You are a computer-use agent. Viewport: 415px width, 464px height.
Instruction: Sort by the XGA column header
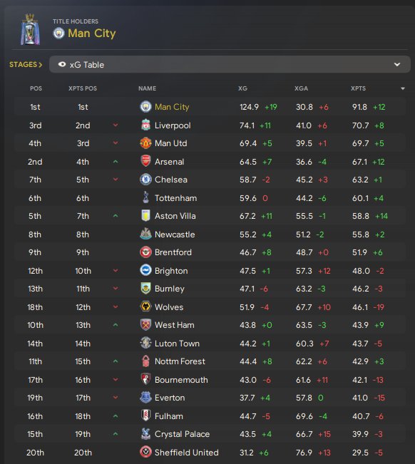coord(301,88)
